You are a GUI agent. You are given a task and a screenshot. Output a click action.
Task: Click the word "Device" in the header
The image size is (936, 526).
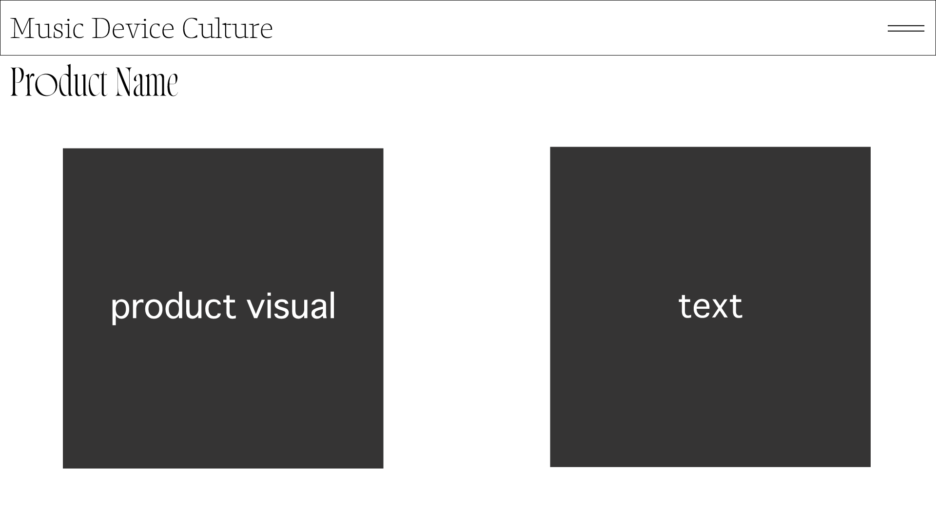click(x=133, y=28)
